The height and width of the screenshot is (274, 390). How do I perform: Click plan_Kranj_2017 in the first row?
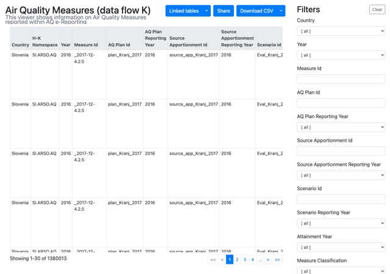pos(124,55)
